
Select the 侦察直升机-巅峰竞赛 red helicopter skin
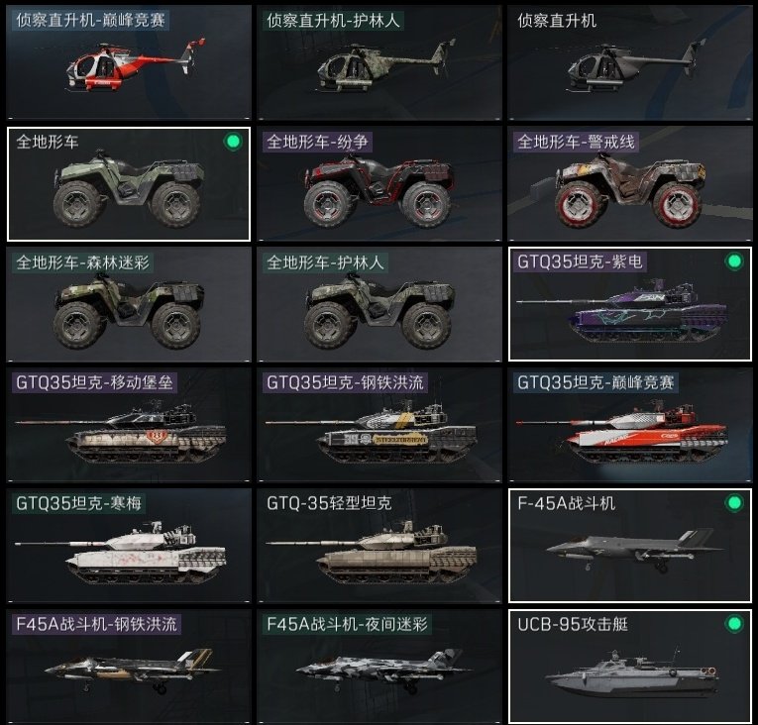[x=129, y=62]
